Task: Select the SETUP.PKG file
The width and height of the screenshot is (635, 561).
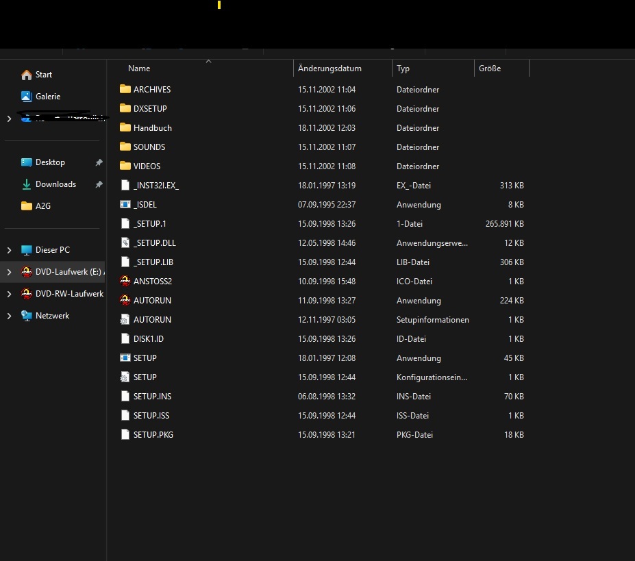Action: (x=153, y=435)
